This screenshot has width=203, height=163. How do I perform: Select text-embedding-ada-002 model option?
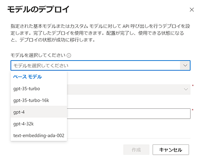(39, 135)
